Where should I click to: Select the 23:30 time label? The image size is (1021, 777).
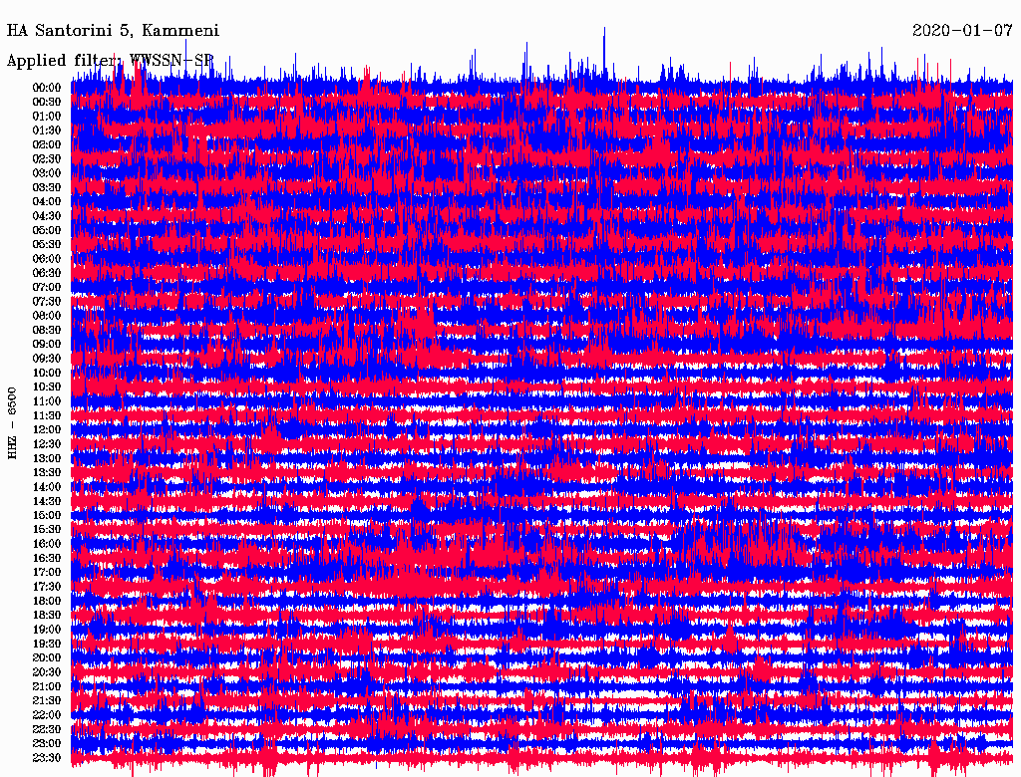coord(47,758)
